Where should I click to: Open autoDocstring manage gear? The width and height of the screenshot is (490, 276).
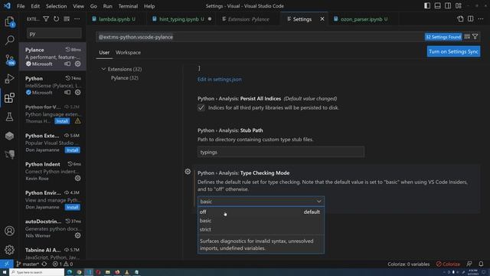[78, 235]
